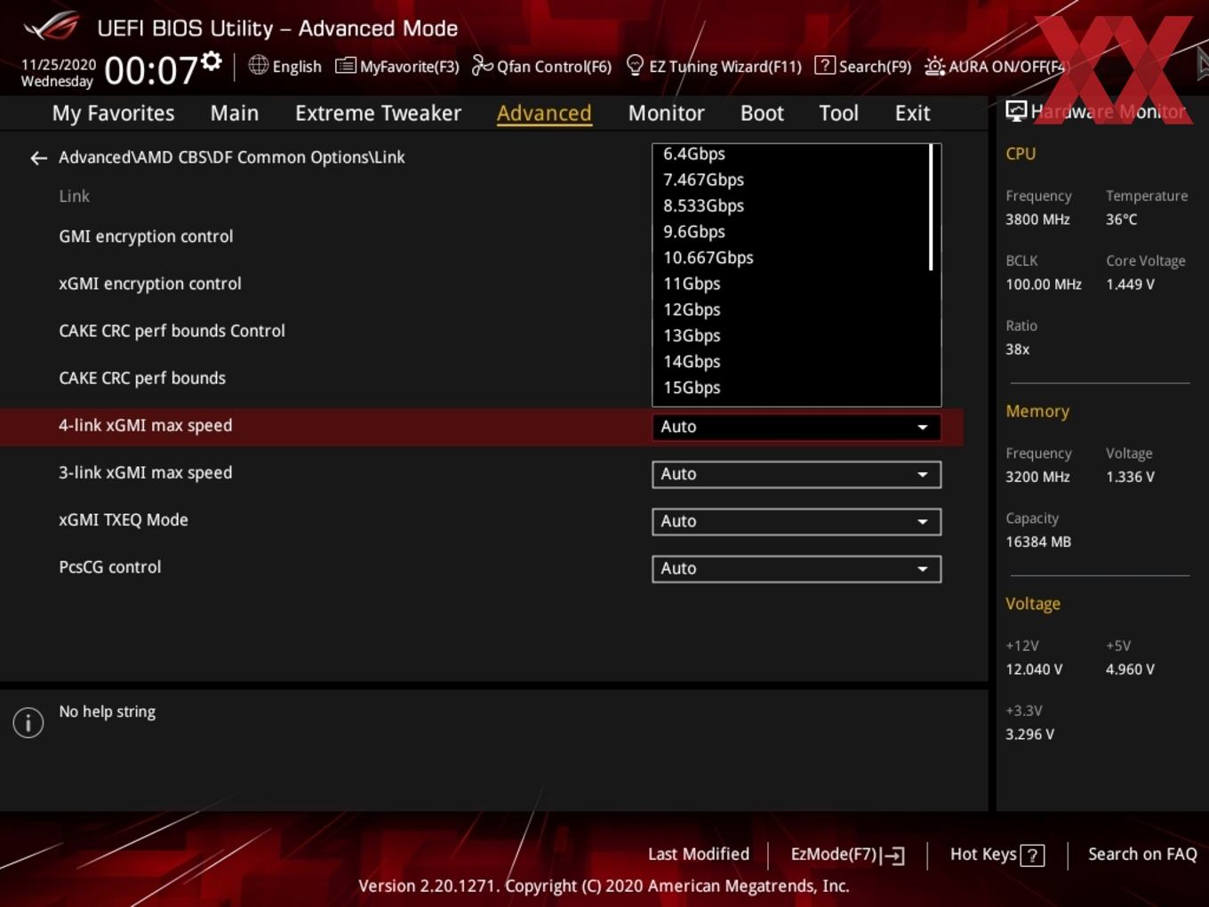Open the Tool tab
Viewport: 1209px width, 907px height.
click(838, 114)
